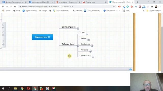
Task: Close the Маркетинг для СК tab
Action: 132,2
